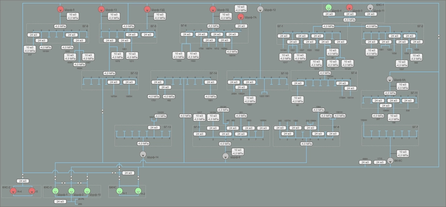Select the green Шурф-10 pump icon
The width and height of the screenshot is (446, 207).
(87, 191)
